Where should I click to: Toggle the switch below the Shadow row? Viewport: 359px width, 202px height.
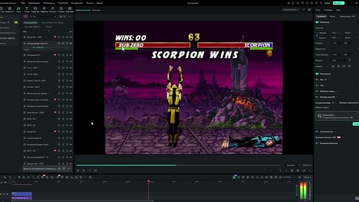(317, 91)
